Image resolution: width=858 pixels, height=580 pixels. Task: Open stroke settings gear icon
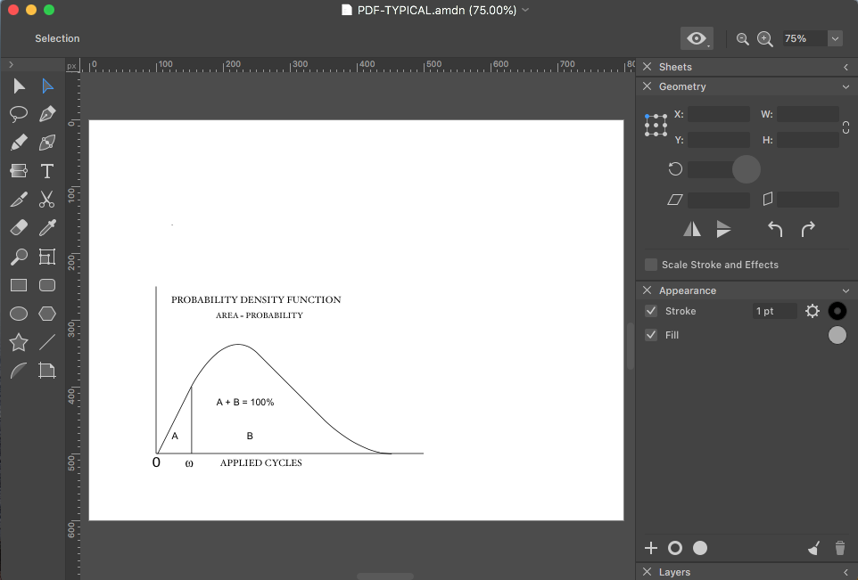pos(812,311)
